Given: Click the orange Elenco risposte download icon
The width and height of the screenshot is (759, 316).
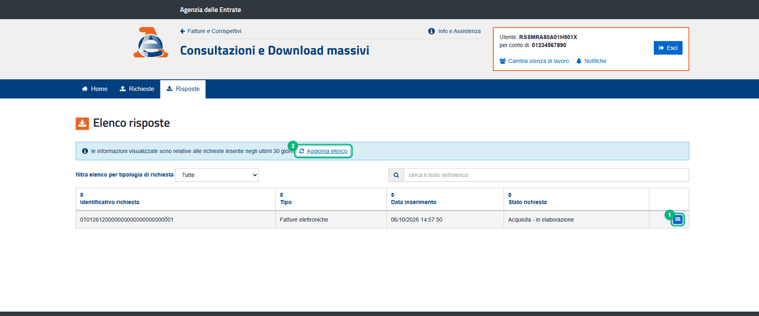Looking at the screenshot, I should 82,124.
